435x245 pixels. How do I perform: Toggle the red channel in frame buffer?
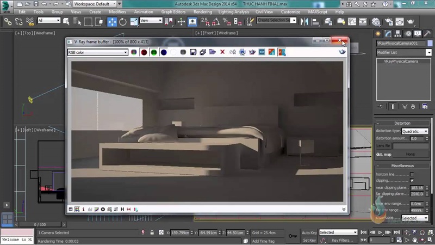point(144,52)
